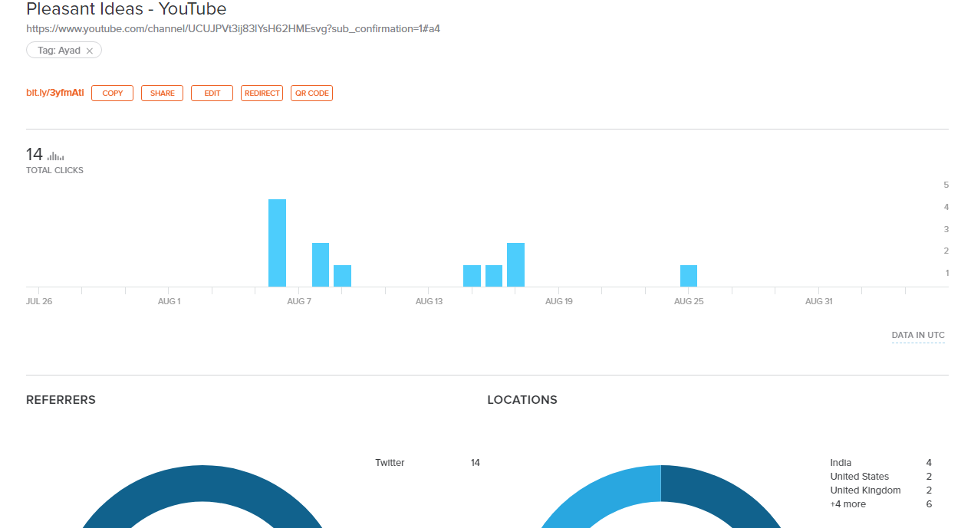The width and height of the screenshot is (961, 528).
Task: Select the bar above the AUG 25 label
Action: coord(689,276)
